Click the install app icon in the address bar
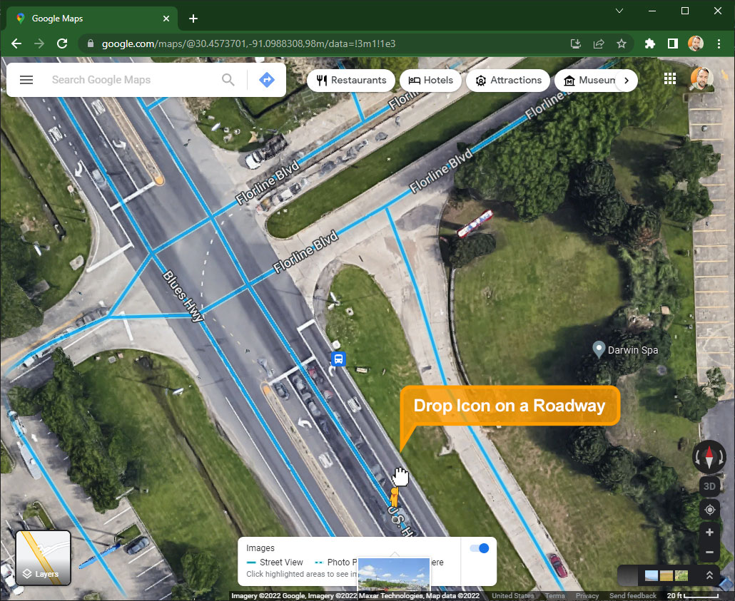The image size is (735, 601). [576, 43]
